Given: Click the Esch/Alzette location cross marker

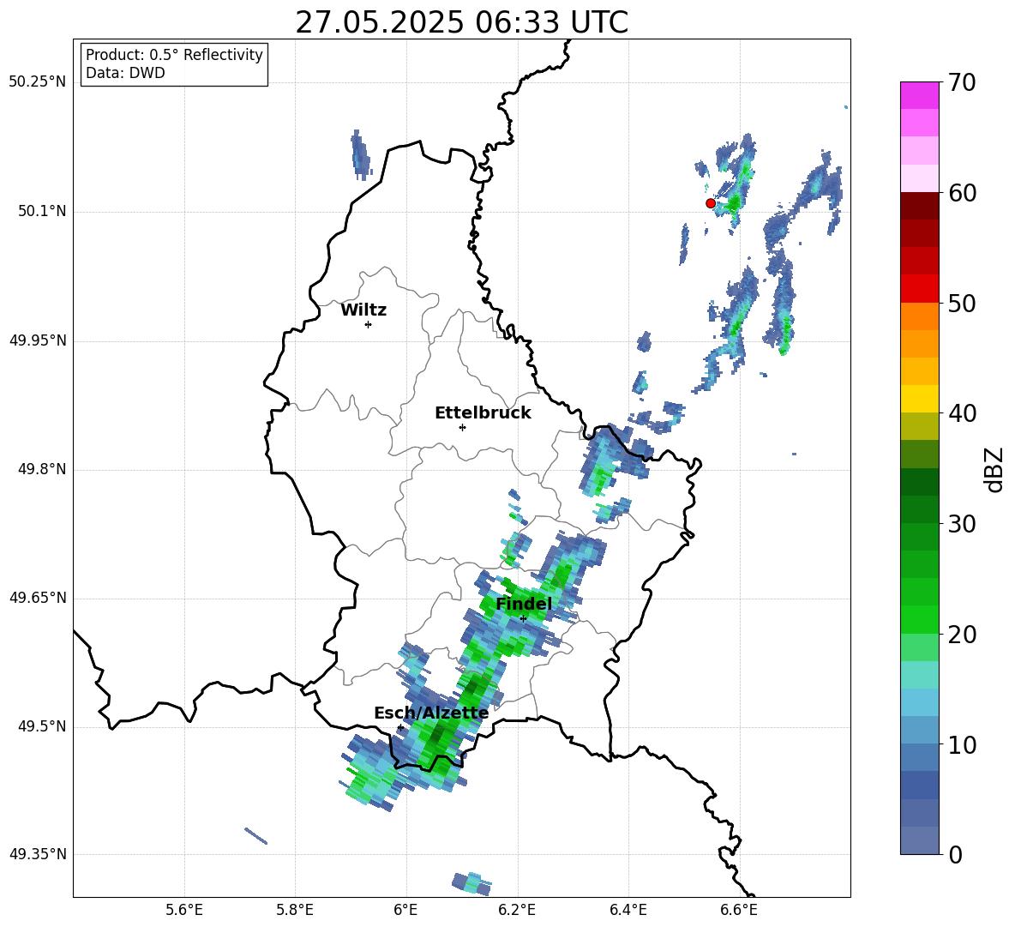Looking at the screenshot, I should [x=400, y=727].
